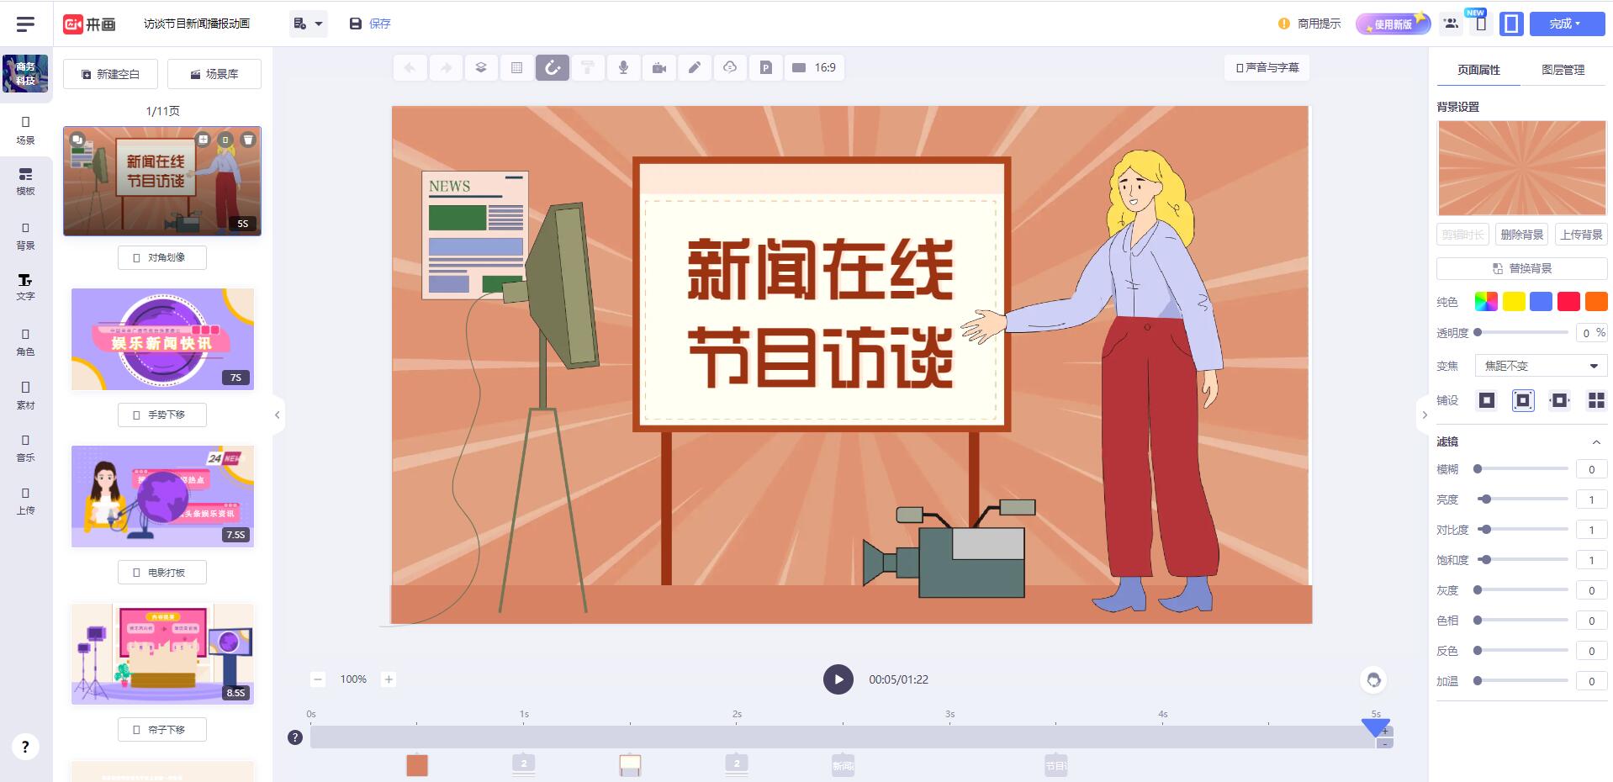
Task: Click the New Blank scene button
Action: coord(110,74)
